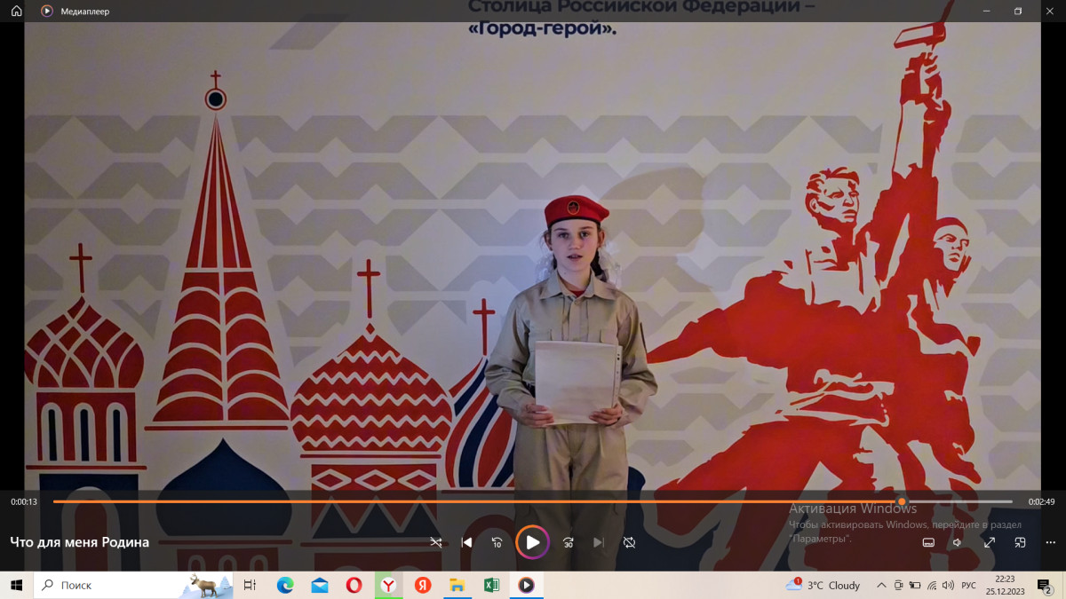Click total duration 0:02:49
The width and height of the screenshot is (1066, 599).
[1041, 502]
